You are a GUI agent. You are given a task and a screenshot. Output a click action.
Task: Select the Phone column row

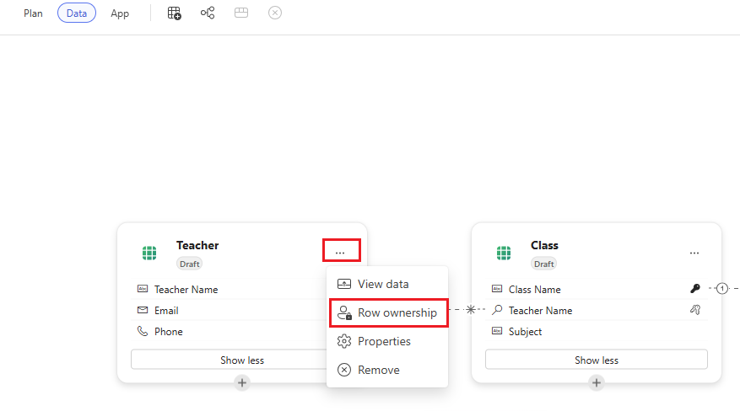229,332
